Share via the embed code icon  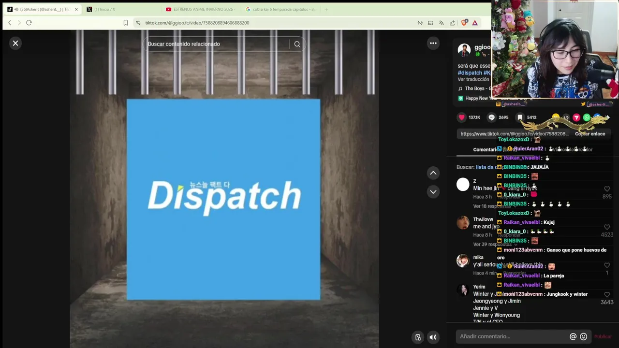(x=566, y=117)
